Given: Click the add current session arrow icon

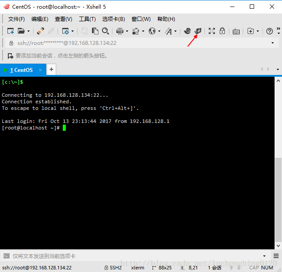Looking at the screenshot, I should (x=10, y=56).
